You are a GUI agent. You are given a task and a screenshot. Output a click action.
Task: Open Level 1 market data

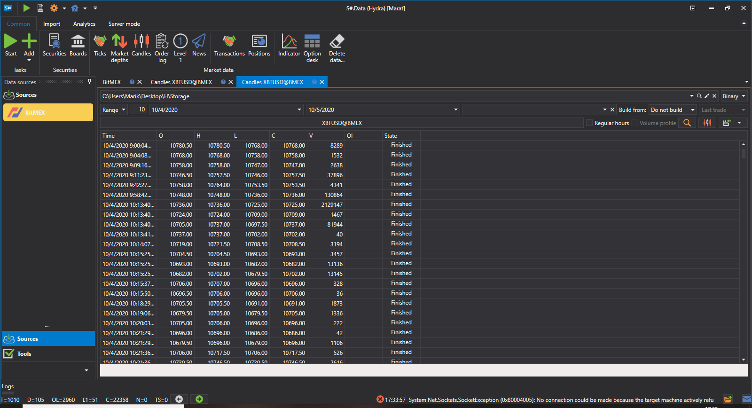click(x=180, y=48)
